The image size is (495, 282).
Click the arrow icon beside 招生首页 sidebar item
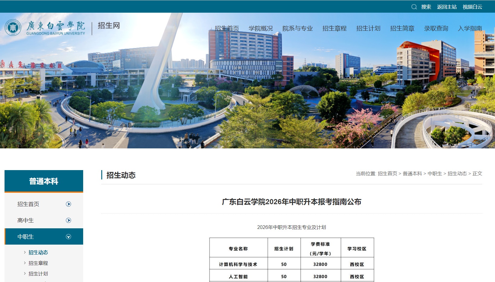pyautogui.click(x=69, y=204)
